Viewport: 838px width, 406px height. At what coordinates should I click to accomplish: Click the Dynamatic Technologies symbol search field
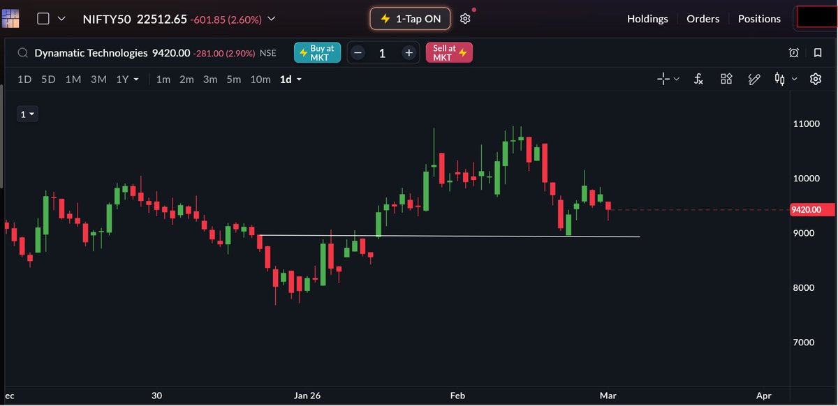91,53
